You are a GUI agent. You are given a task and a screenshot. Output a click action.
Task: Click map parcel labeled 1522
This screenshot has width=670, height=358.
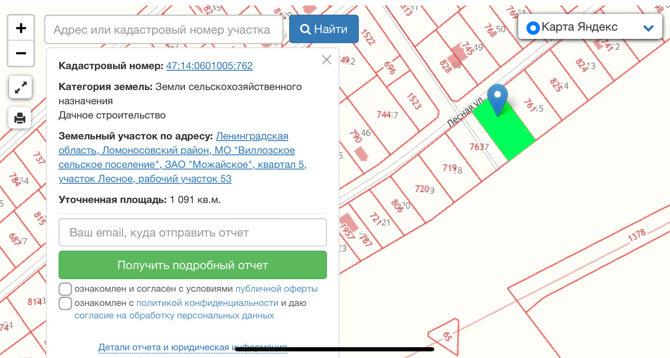point(368,37)
